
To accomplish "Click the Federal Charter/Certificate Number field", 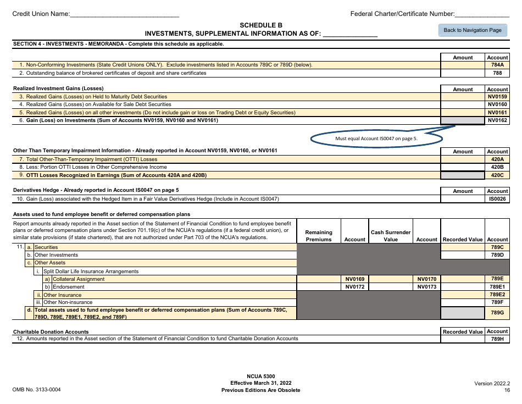I will (x=484, y=14).
